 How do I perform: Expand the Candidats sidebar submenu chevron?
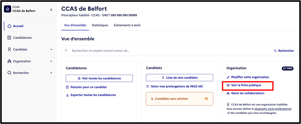click(x=51, y=49)
